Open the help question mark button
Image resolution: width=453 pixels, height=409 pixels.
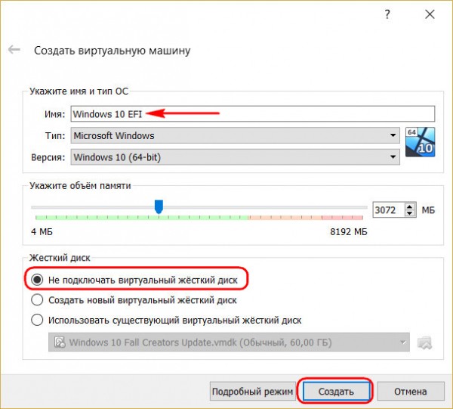pos(387,14)
